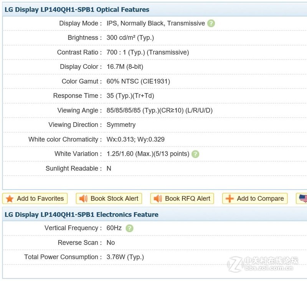Click '700 : 1 (Typ.) (Transmissive)' value

point(148,52)
